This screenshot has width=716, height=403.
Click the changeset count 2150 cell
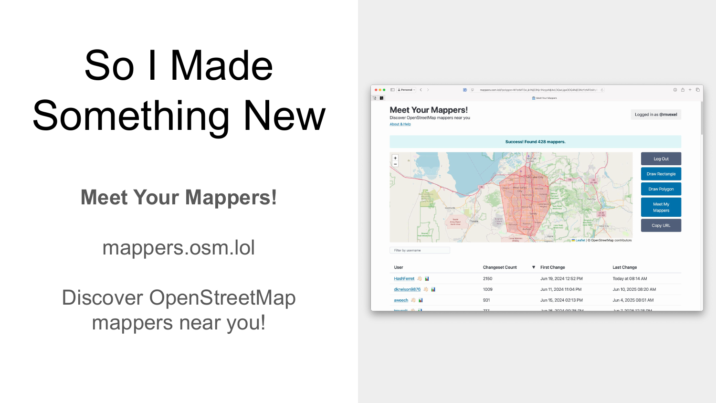click(x=487, y=278)
